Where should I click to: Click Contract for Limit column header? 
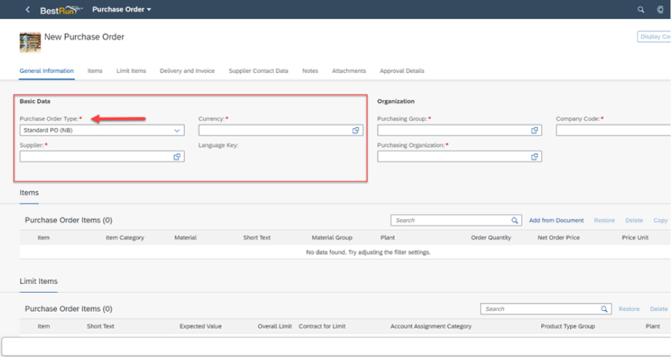coord(322,326)
